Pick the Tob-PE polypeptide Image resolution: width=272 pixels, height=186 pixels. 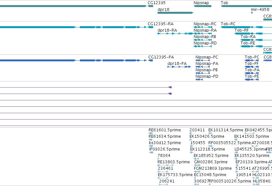click(x=252, y=76)
